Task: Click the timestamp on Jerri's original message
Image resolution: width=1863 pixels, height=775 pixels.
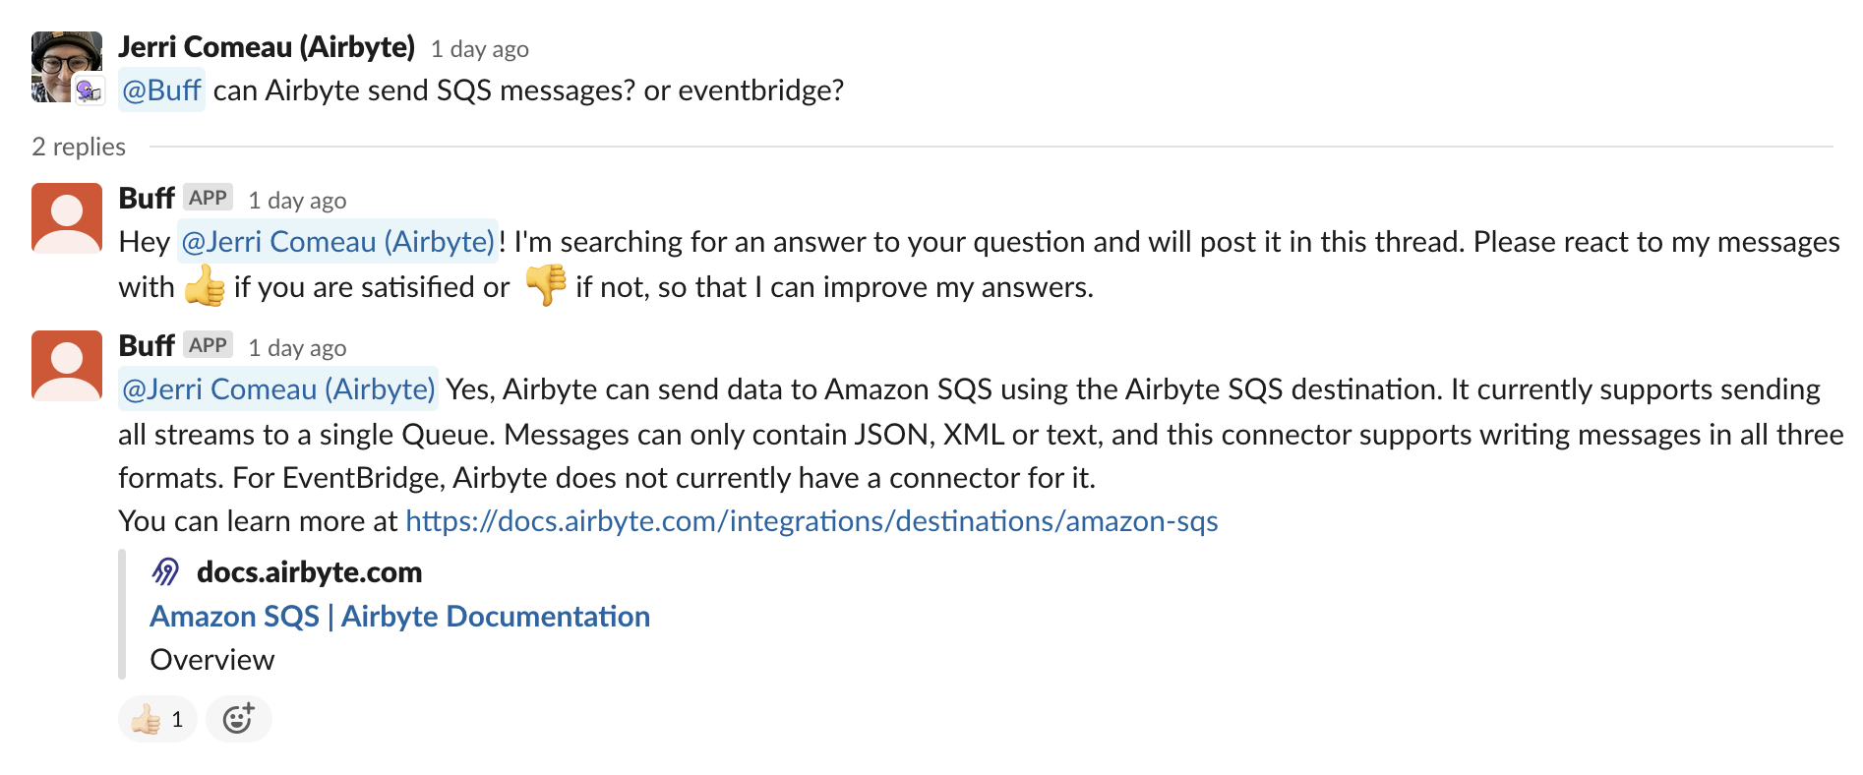Action: [x=480, y=49]
